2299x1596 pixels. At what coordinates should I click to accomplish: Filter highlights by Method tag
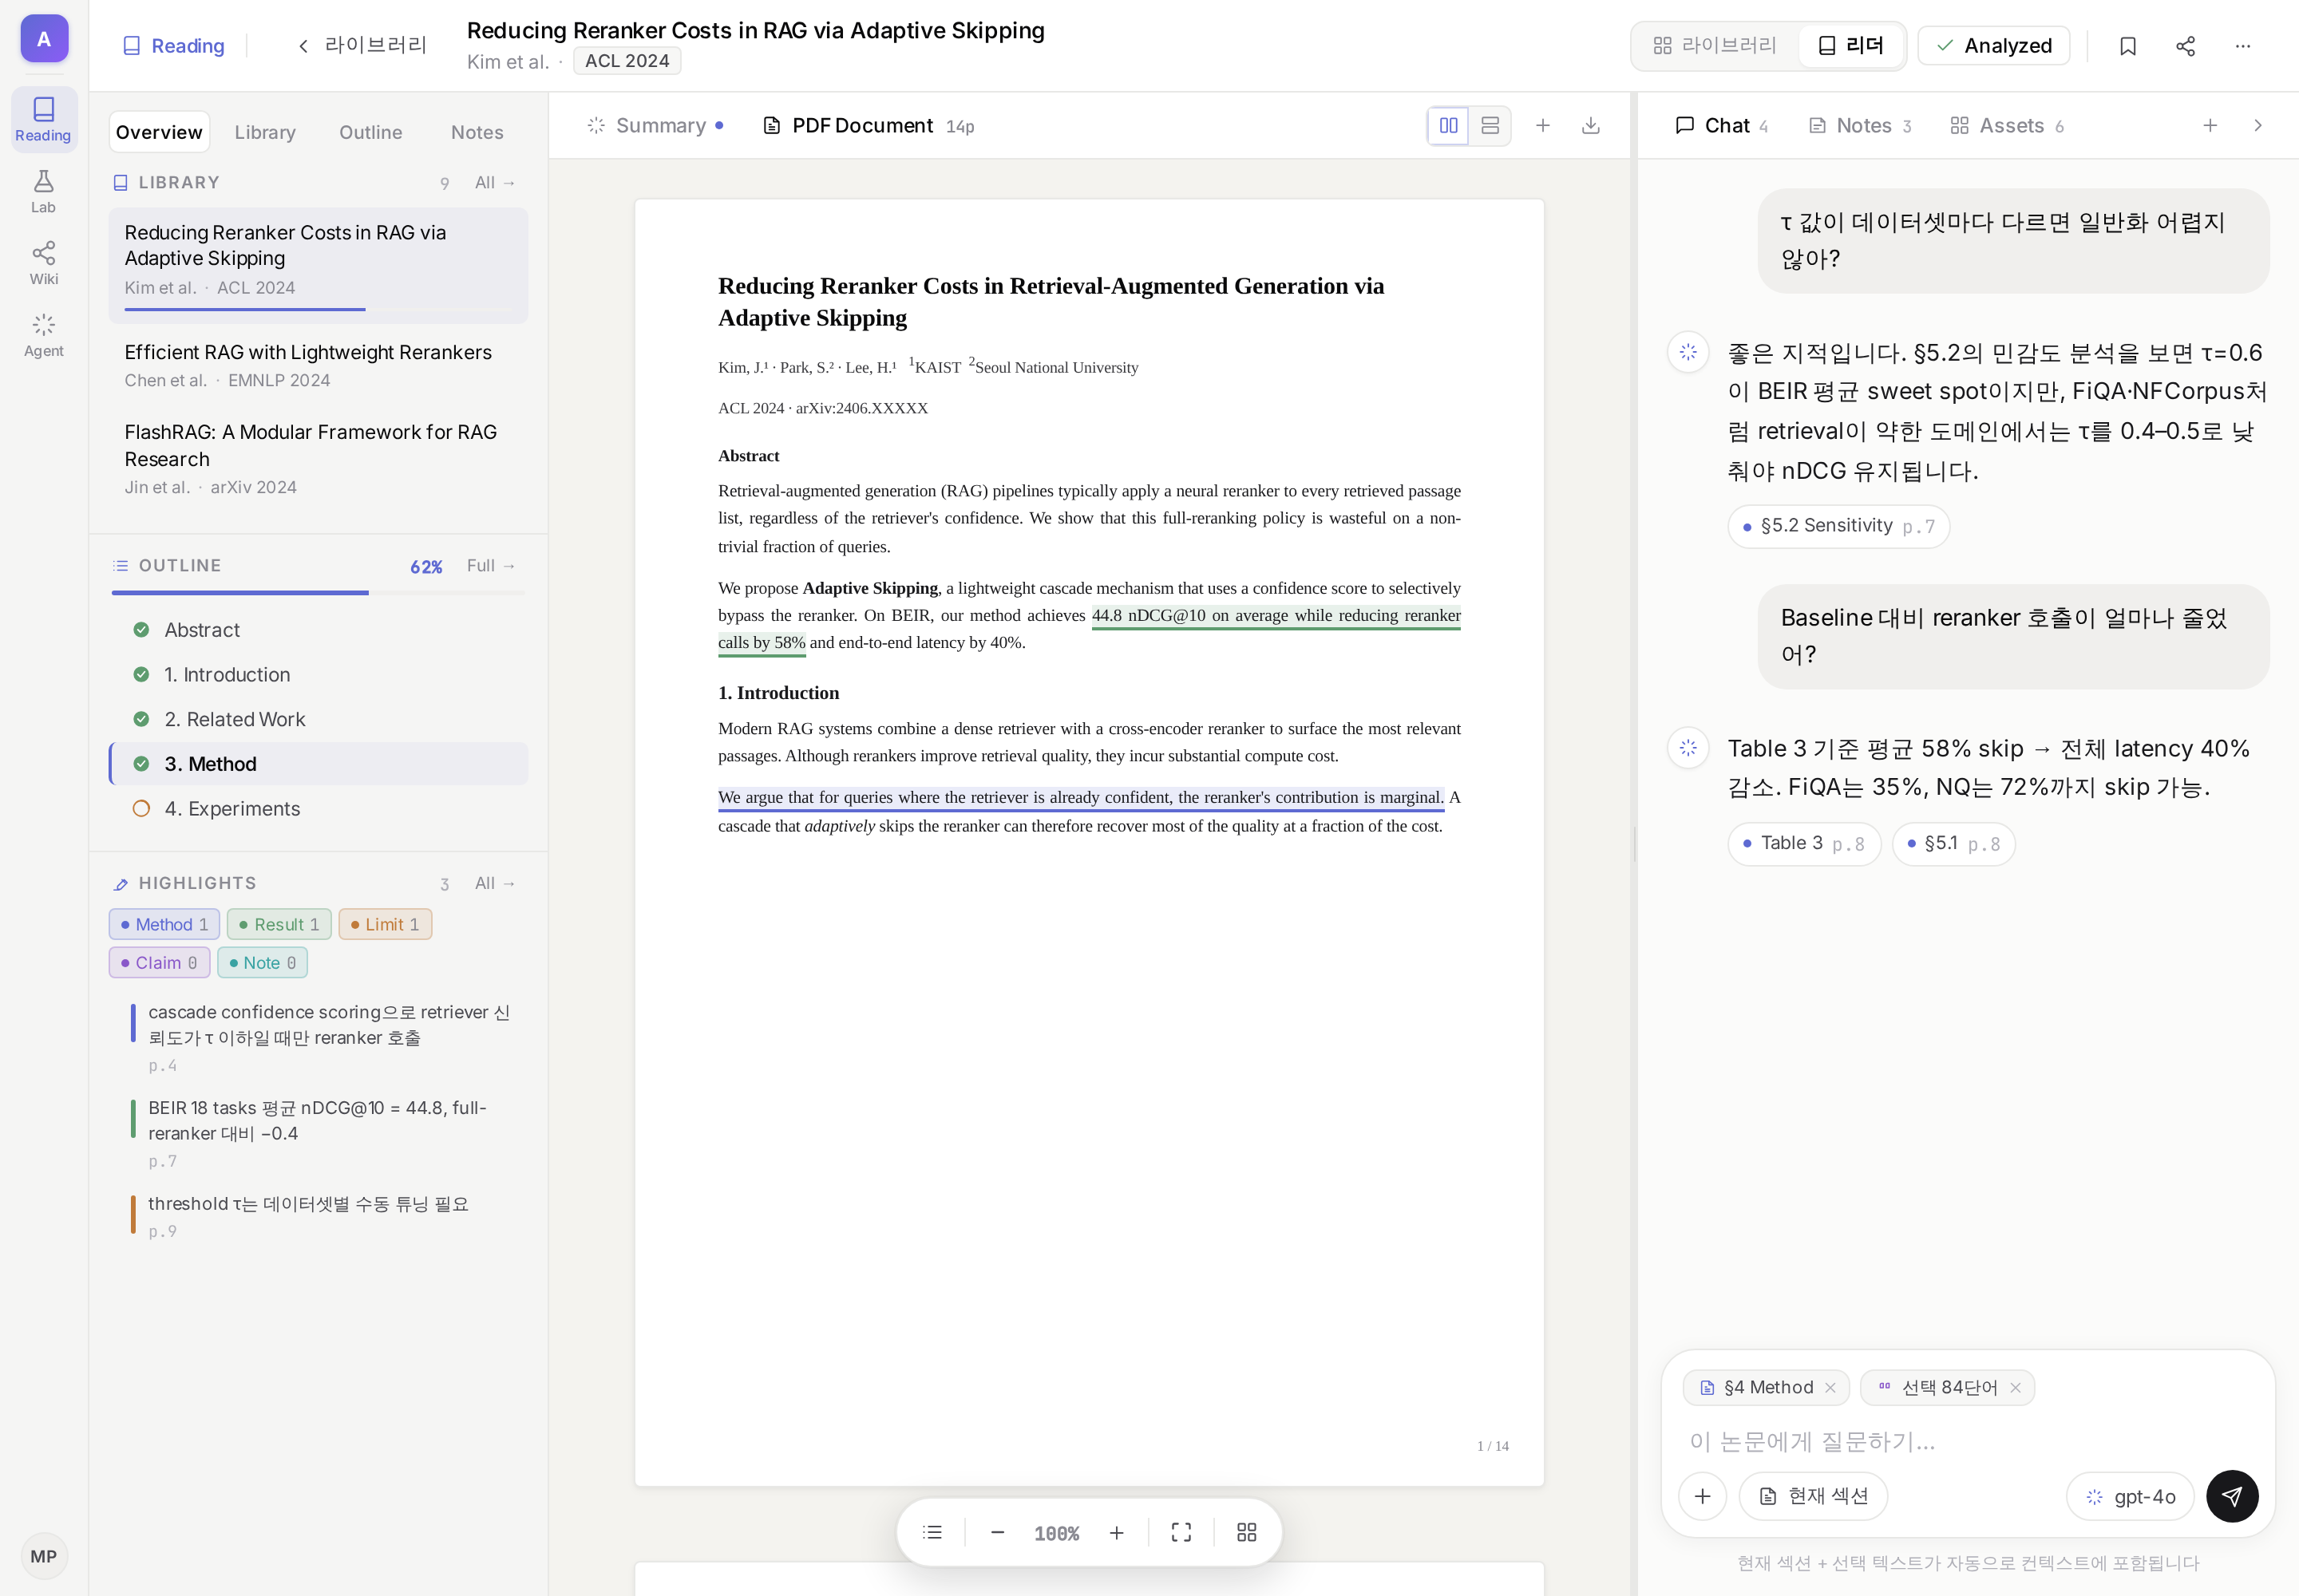pos(164,925)
